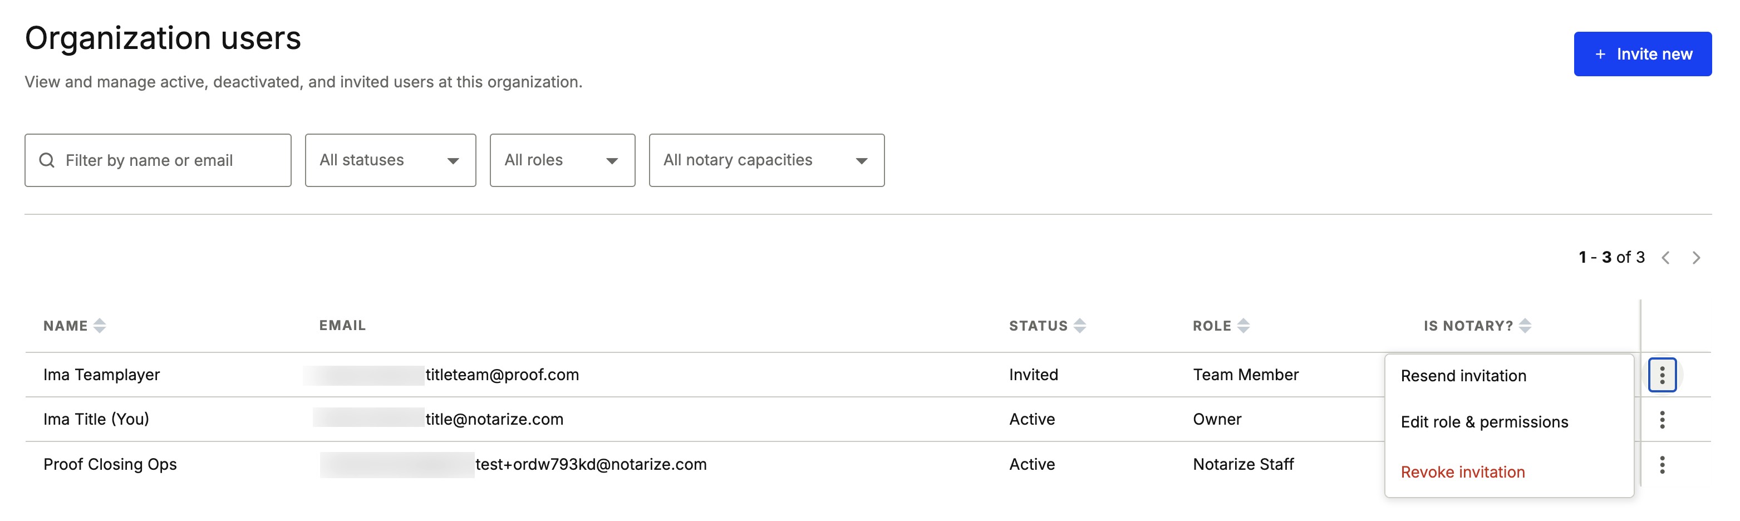Expand the All notary capacities dropdown
This screenshot has height=521, width=1740.
click(x=766, y=160)
